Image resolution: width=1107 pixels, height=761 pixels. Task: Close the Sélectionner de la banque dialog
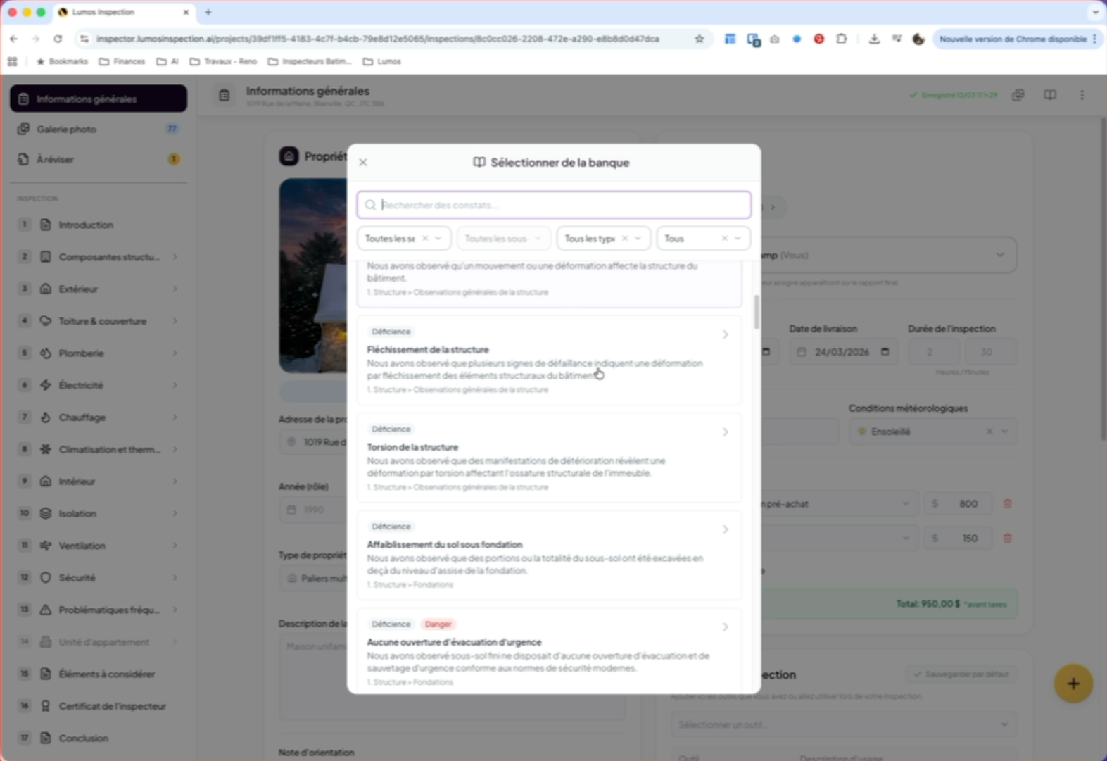(363, 163)
